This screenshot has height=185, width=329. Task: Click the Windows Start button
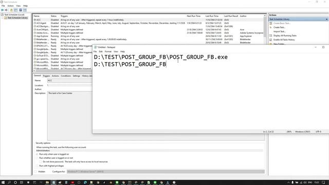coord(3,182)
